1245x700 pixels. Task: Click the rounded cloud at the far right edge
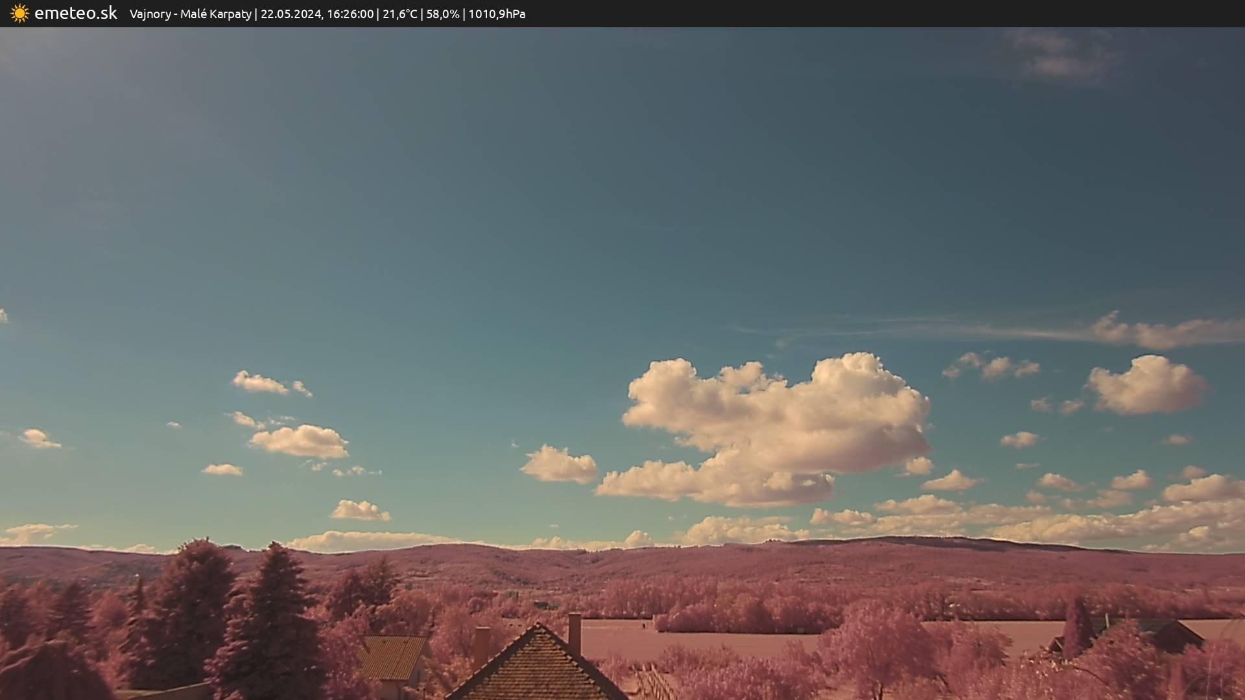(1148, 386)
